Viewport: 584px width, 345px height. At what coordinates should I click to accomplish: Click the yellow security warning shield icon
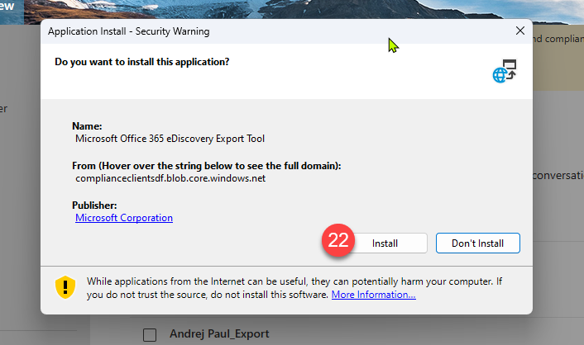pyautogui.click(x=65, y=287)
